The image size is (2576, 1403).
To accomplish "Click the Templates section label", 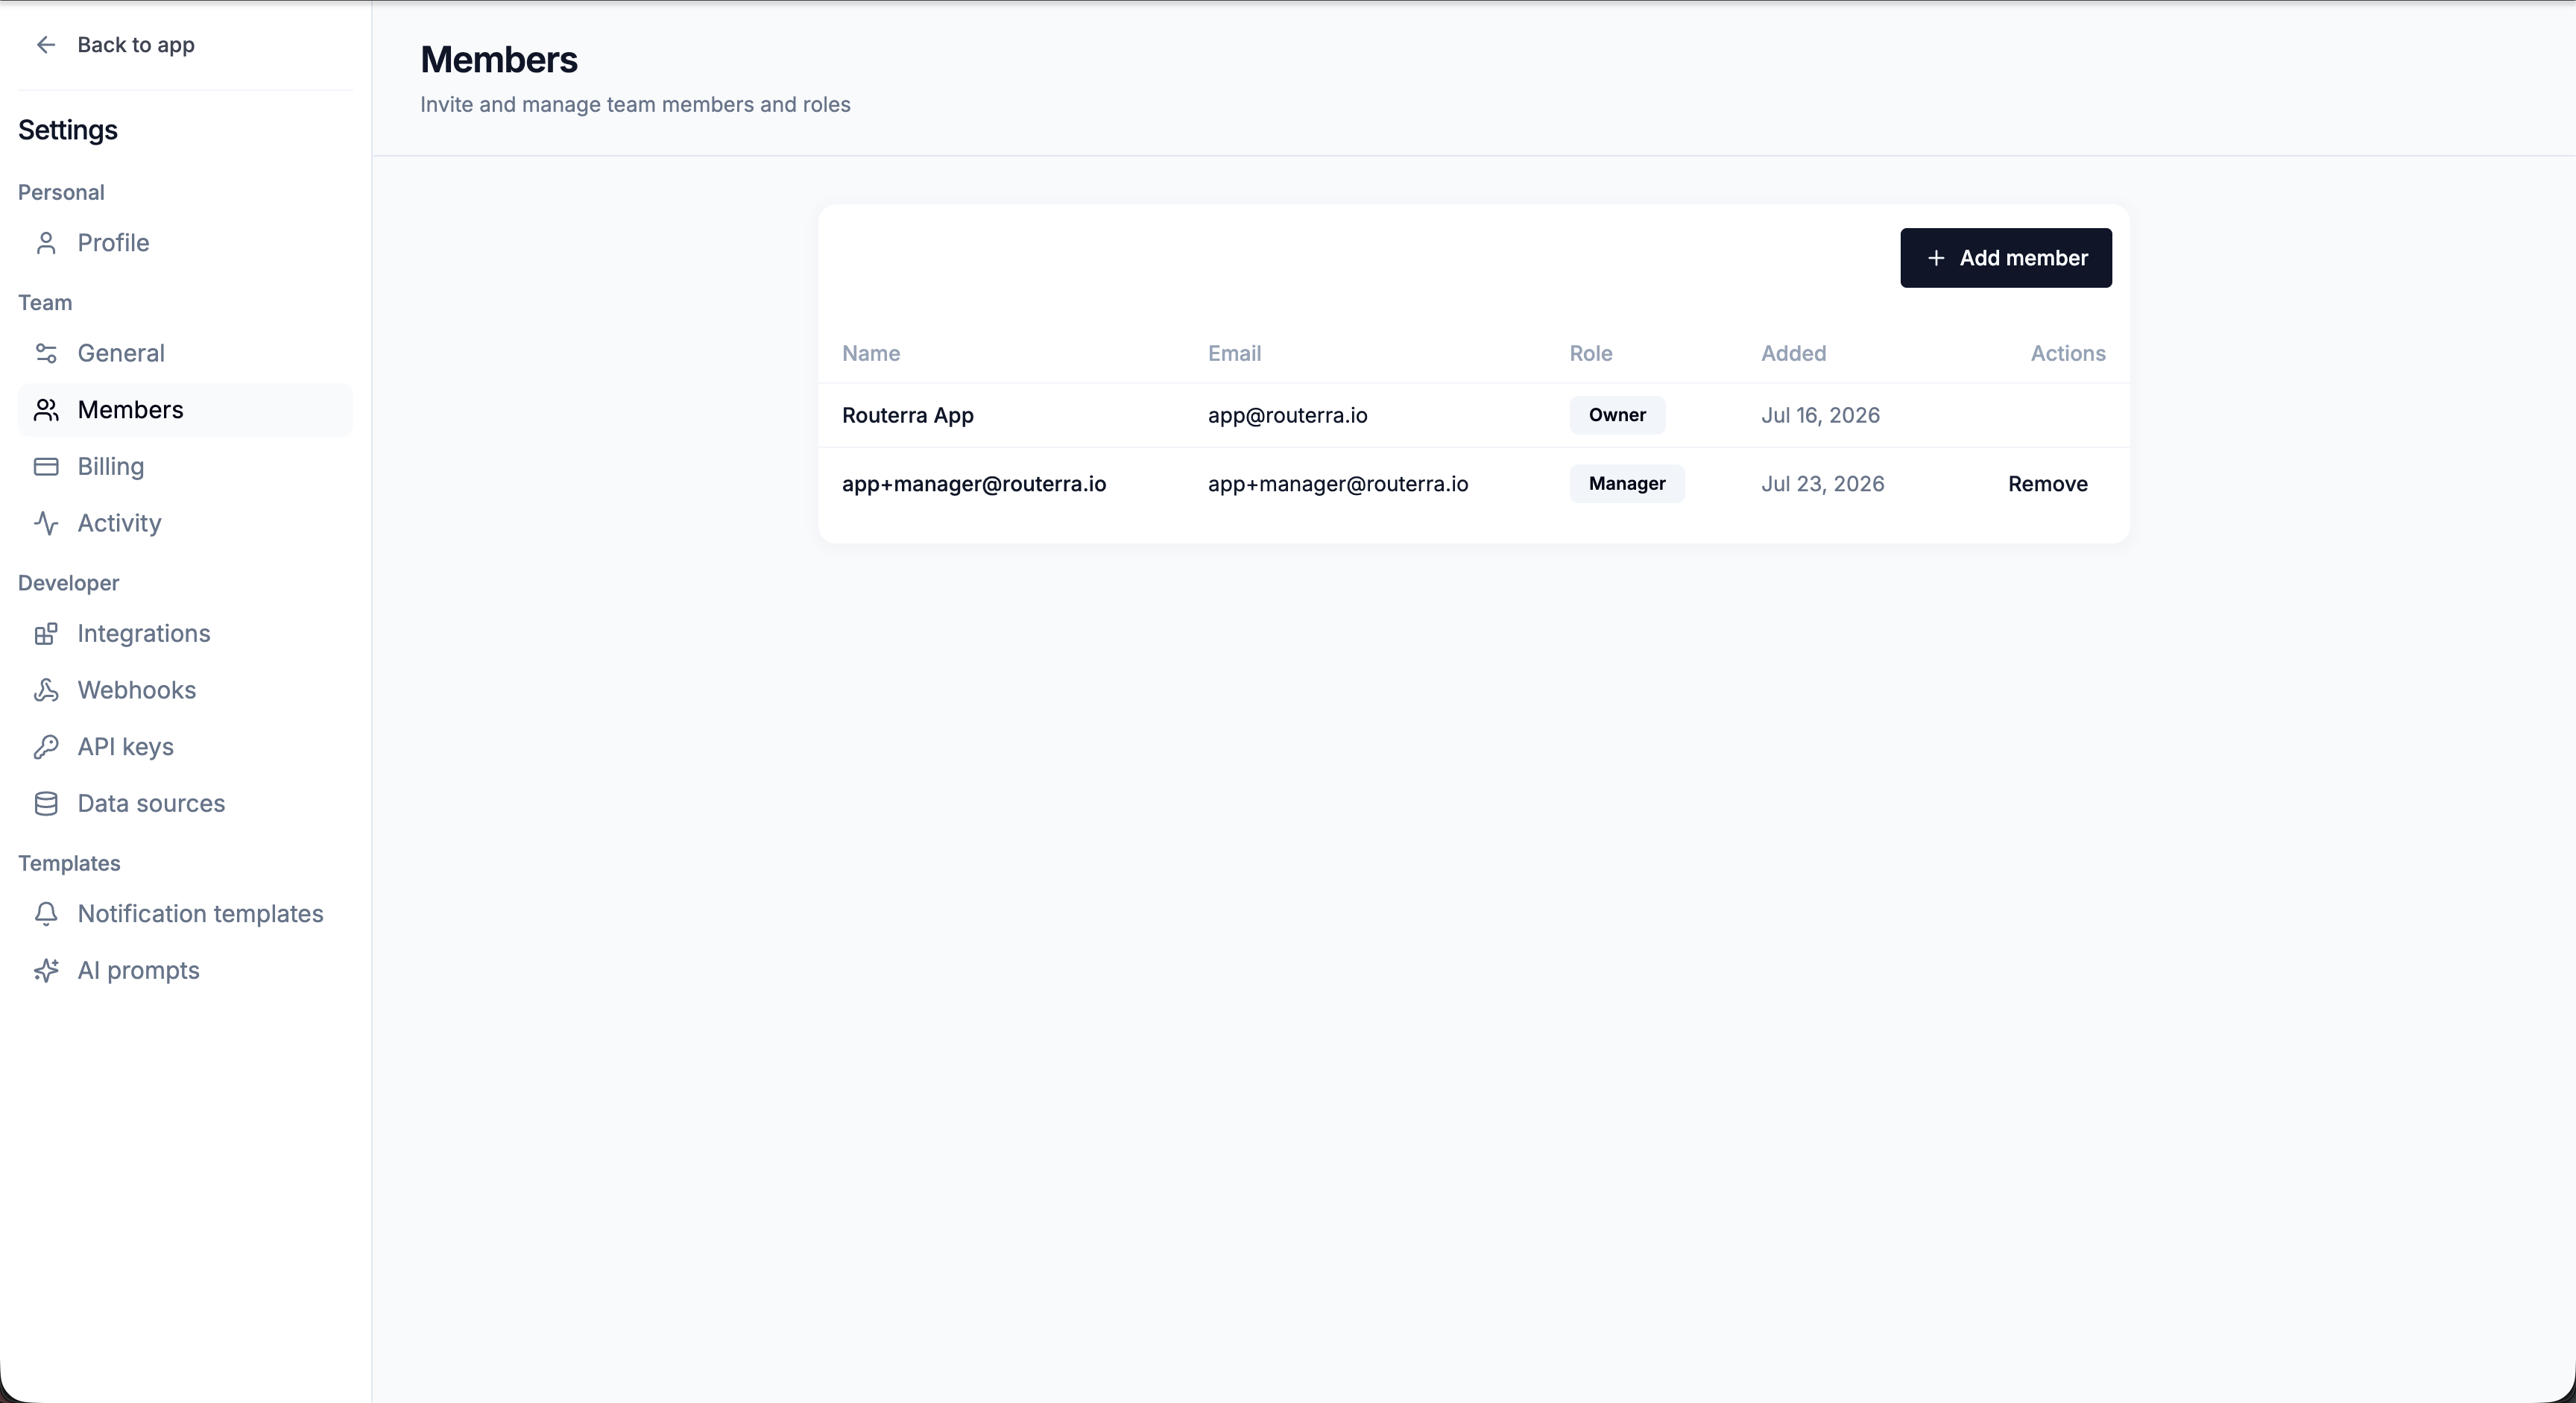I will click(x=69, y=863).
